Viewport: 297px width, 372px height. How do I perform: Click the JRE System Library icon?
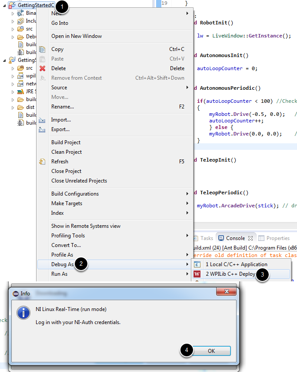point(20,91)
